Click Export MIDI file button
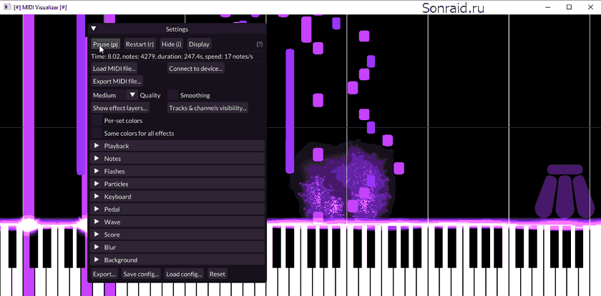Viewport: 601px width, 296px height. point(117,82)
